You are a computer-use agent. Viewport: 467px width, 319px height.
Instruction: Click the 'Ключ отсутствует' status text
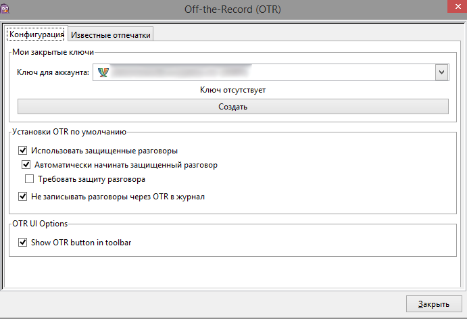232,90
